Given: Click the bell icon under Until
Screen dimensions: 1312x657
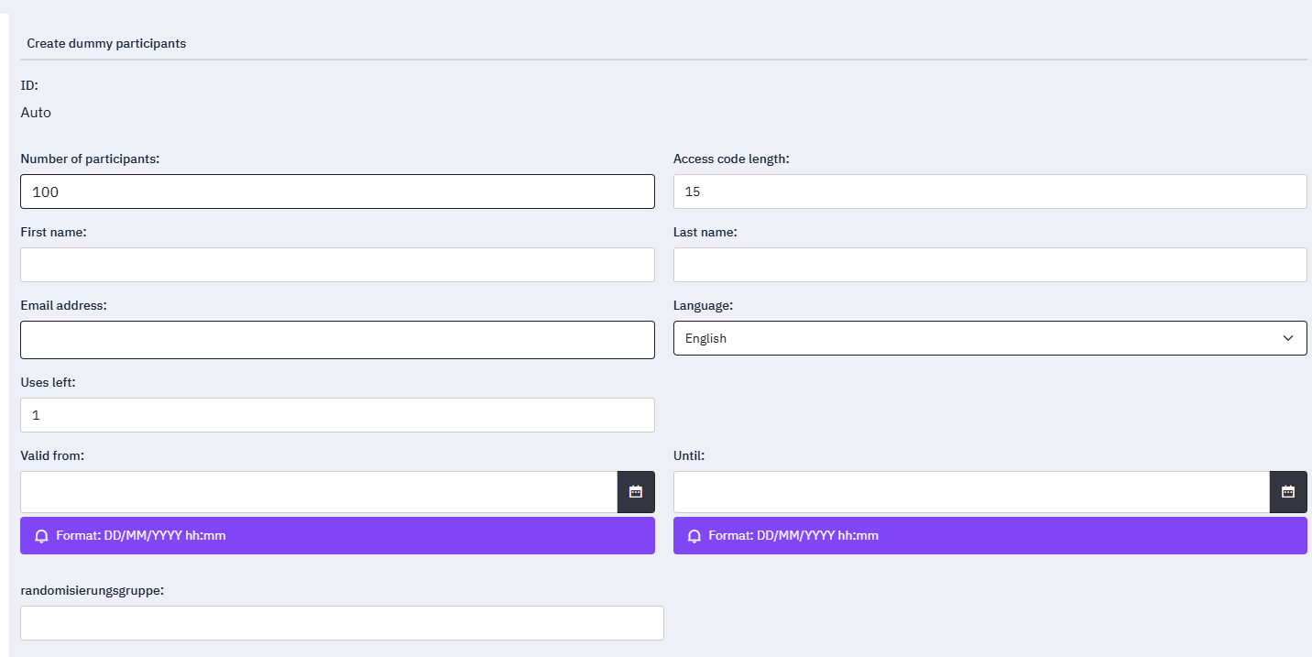Looking at the screenshot, I should 694,536.
